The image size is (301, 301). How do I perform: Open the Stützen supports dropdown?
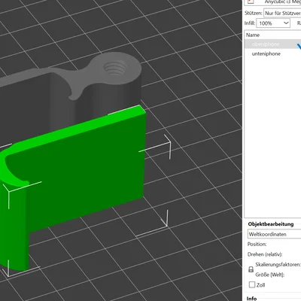coord(282,13)
